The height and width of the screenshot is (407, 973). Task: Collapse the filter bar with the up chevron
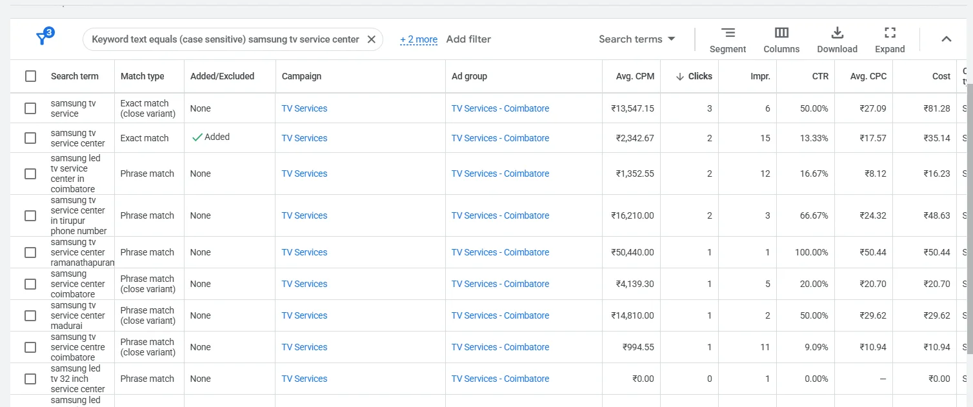tap(946, 39)
